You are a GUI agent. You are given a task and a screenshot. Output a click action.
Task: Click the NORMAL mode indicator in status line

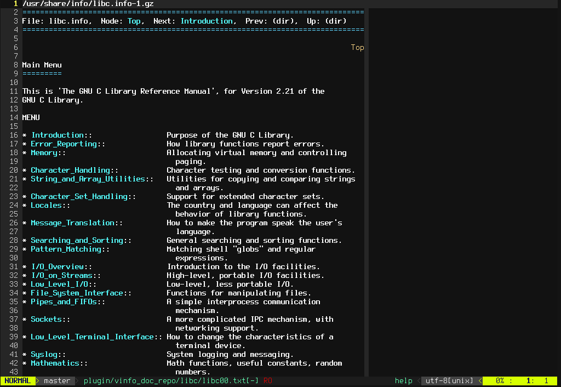coord(18,381)
